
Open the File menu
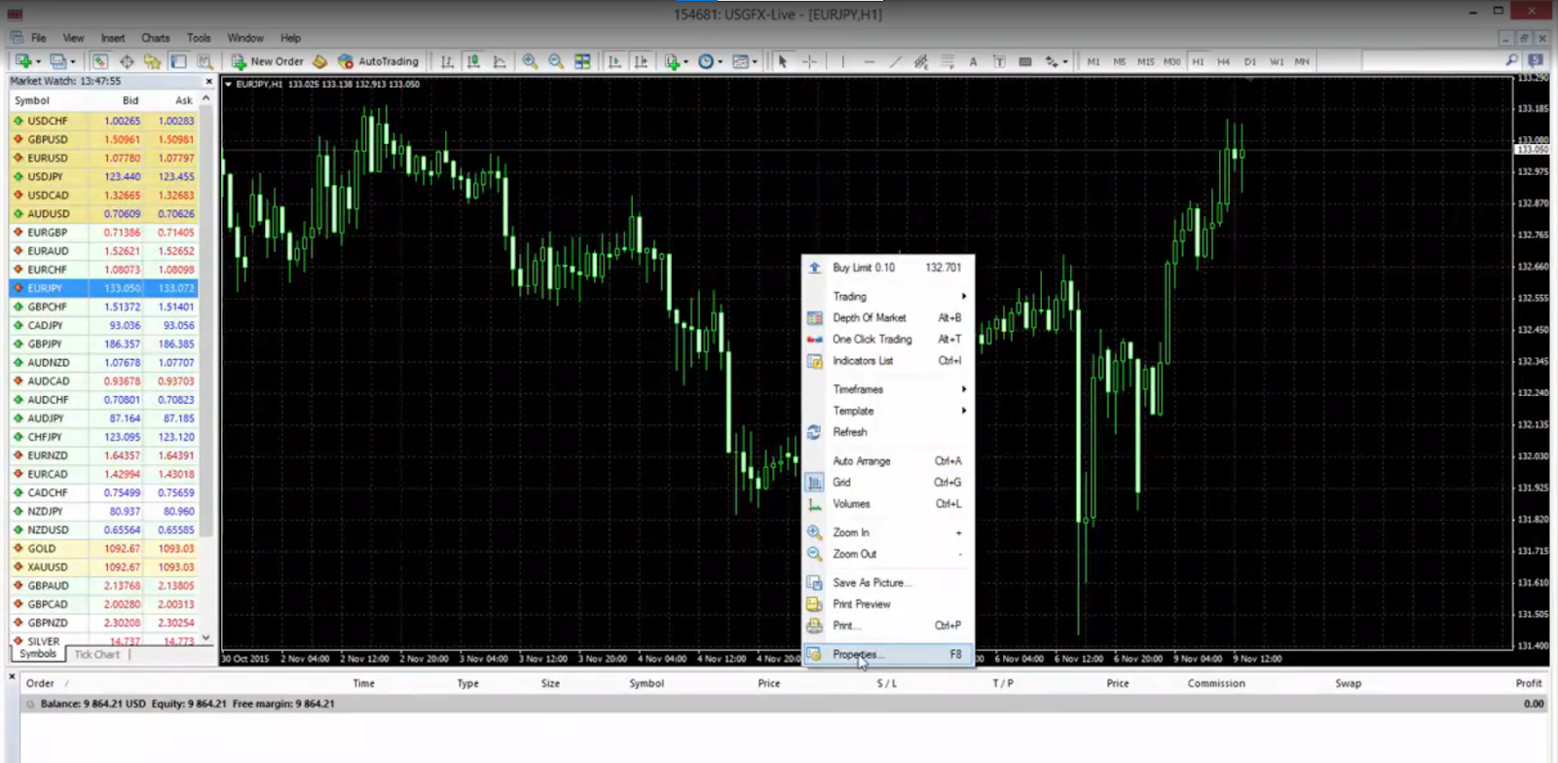point(38,38)
